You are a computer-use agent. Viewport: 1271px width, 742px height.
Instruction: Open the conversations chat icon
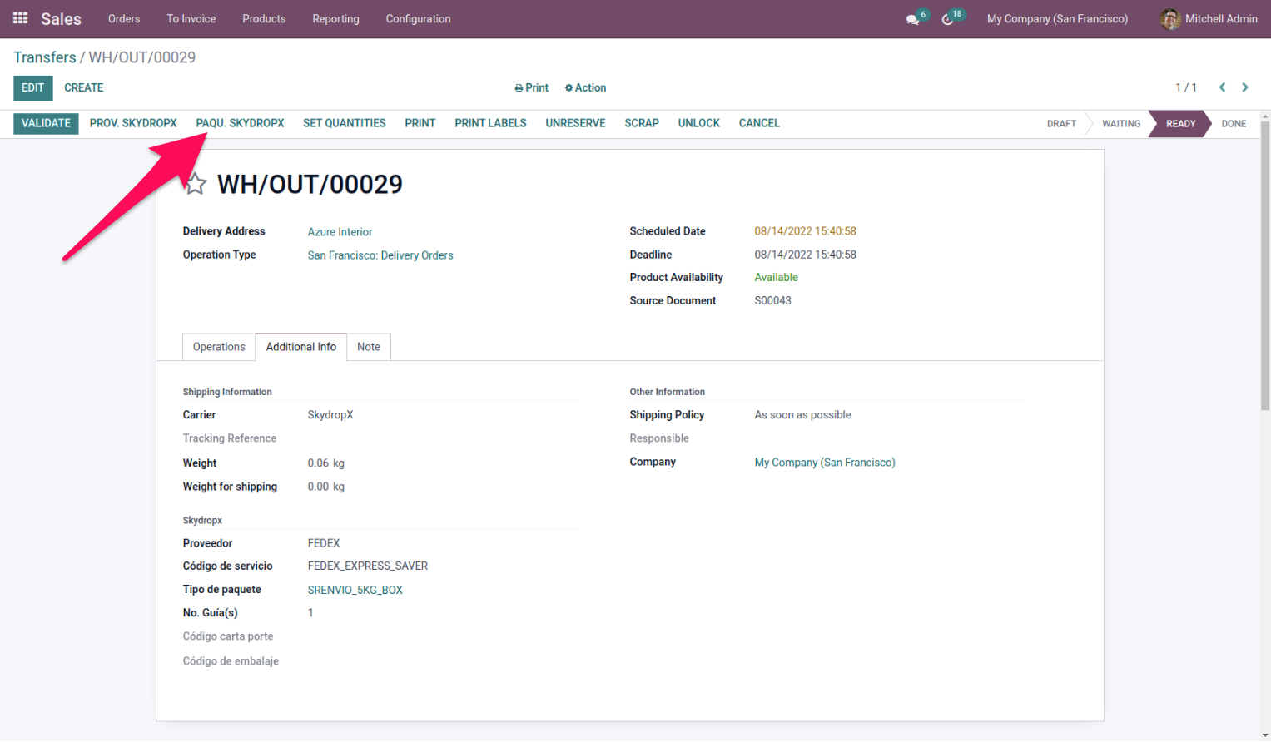pyautogui.click(x=913, y=19)
